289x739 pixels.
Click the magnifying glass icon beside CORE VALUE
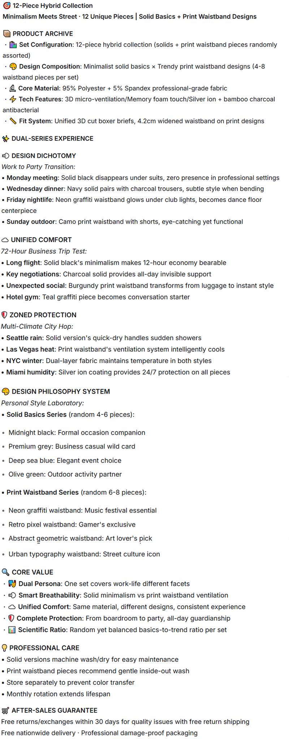pos(5,572)
